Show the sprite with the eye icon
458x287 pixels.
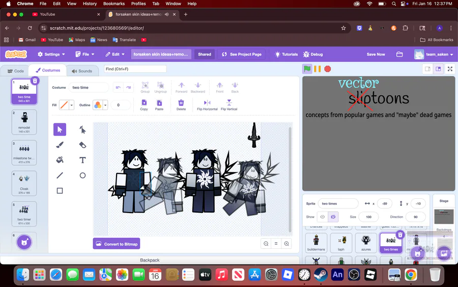[x=323, y=217]
